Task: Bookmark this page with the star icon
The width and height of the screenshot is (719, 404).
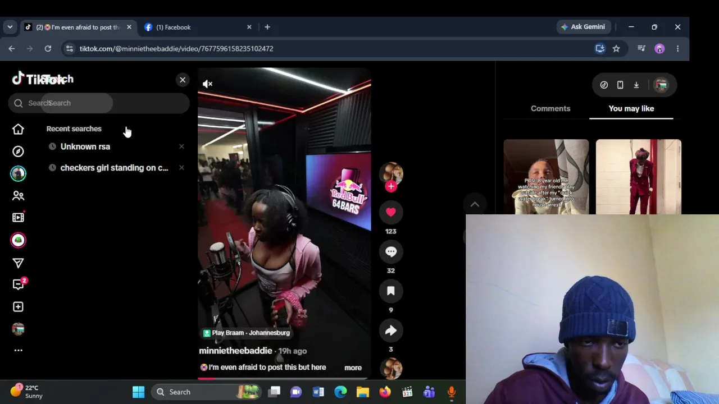Action: (616, 49)
